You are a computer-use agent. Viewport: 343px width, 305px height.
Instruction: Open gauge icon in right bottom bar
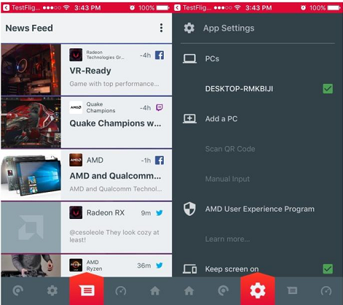click(x=326, y=290)
